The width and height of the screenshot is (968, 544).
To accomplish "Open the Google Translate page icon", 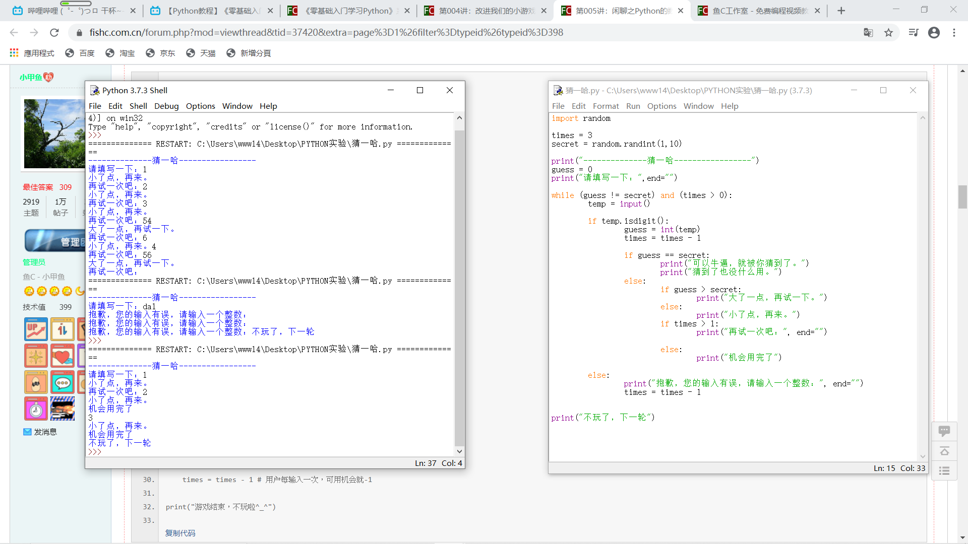I will tap(868, 33).
